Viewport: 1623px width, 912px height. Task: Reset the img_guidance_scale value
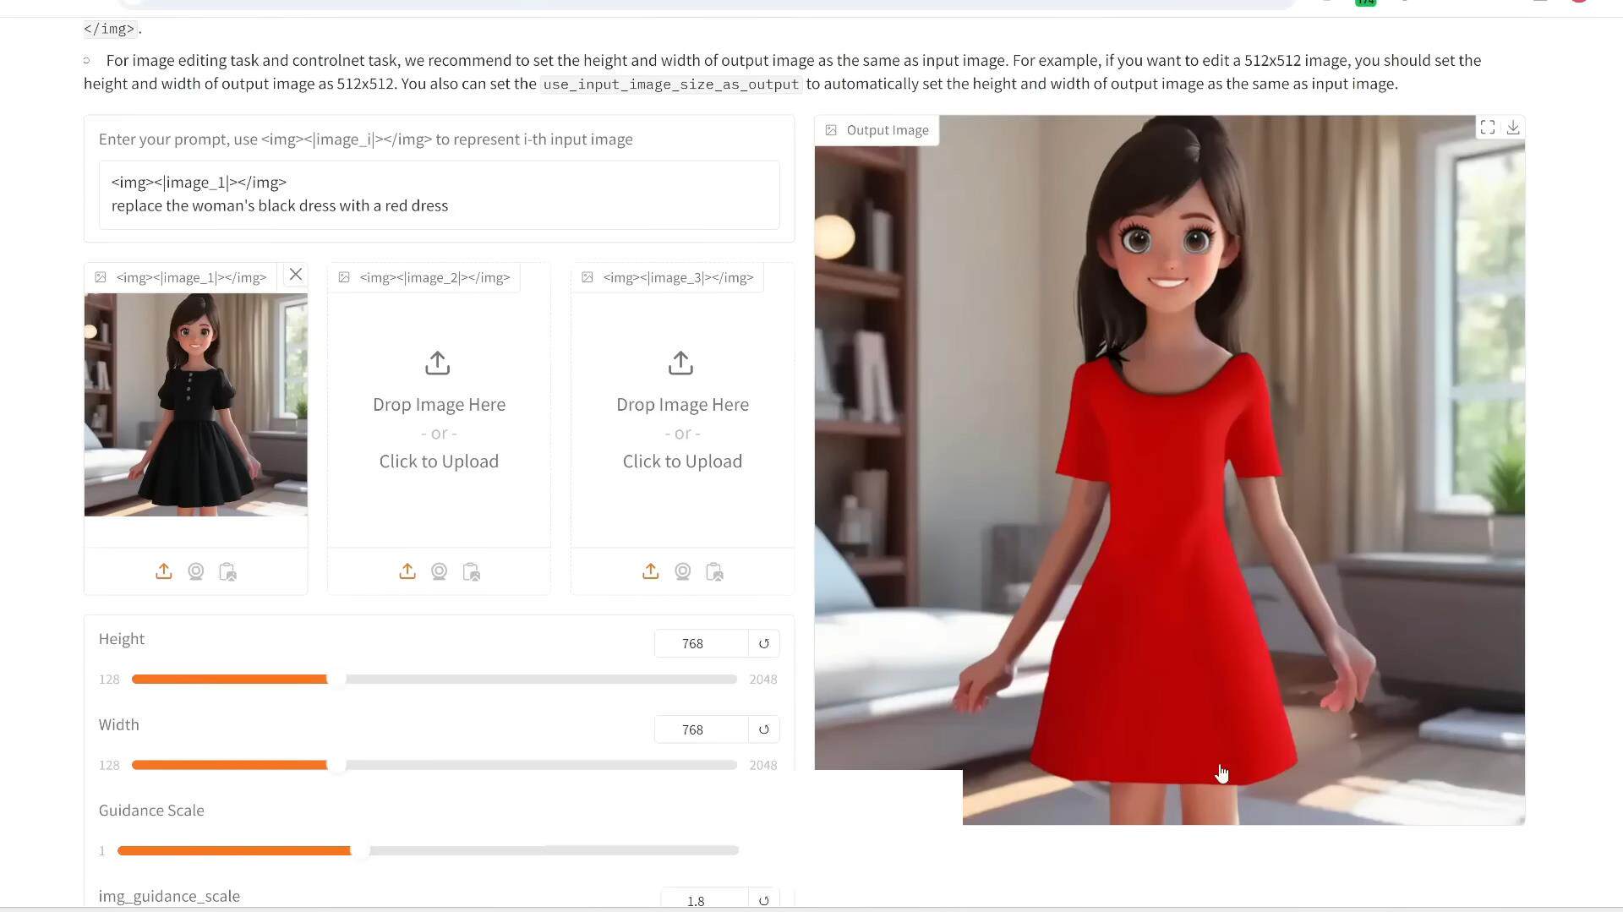click(x=764, y=900)
